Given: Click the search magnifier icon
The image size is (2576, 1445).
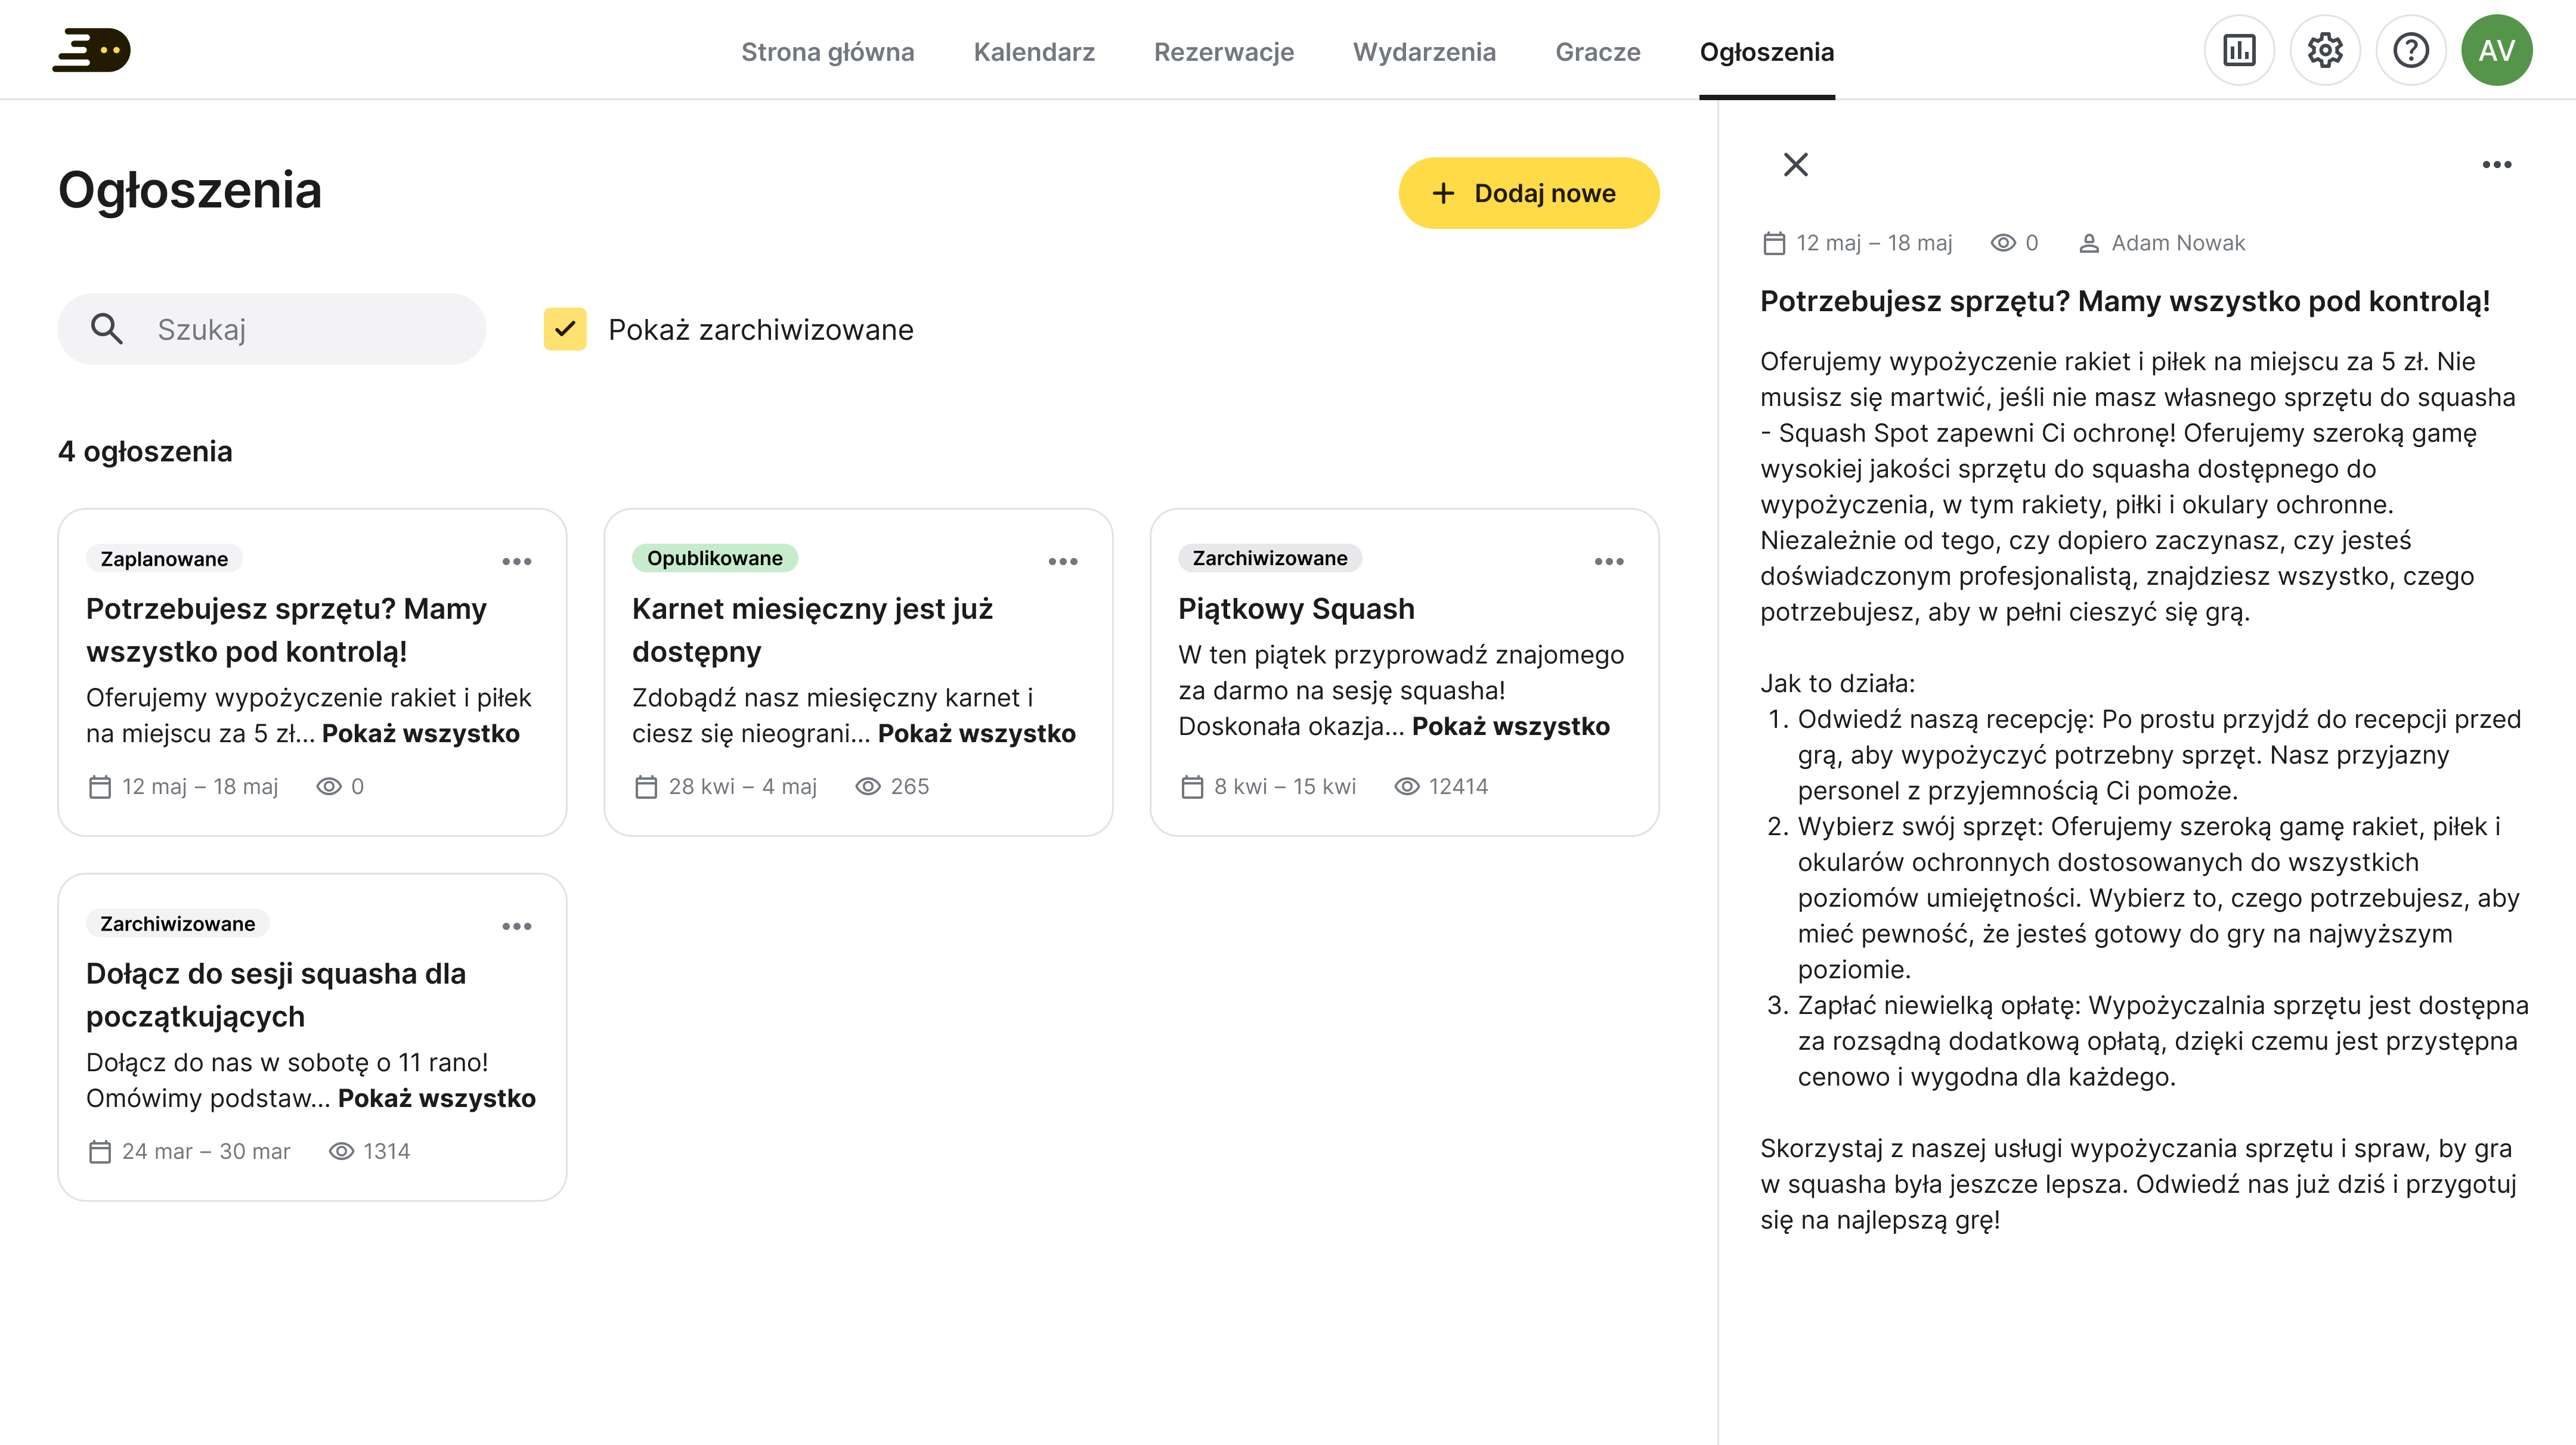Looking at the screenshot, I should pyautogui.click(x=106, y=329).
